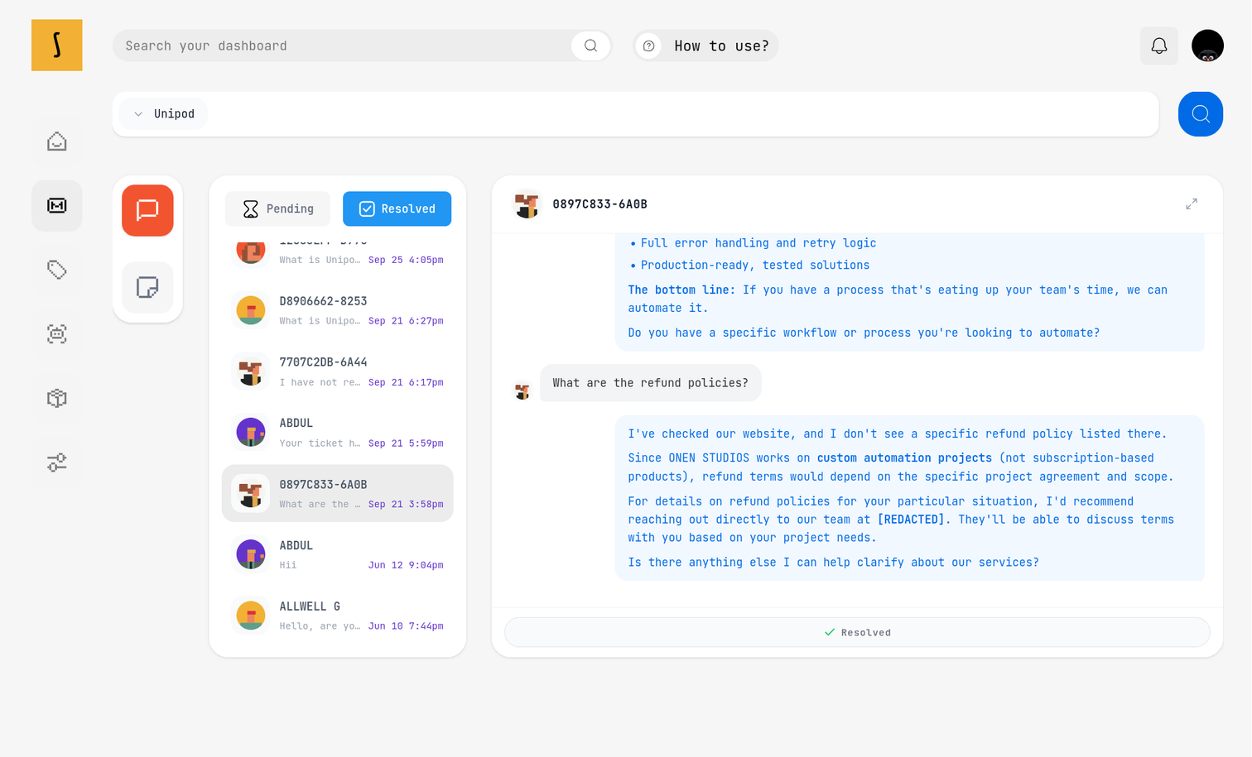Click the small avatar beside the refund question

pos(522,391)
